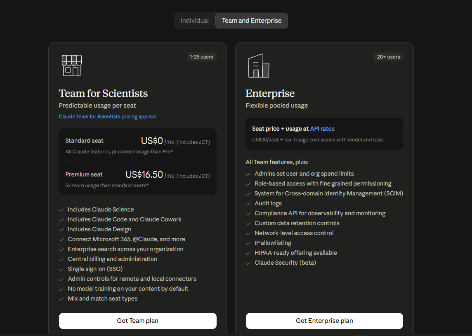
Task: Click checkmark beside HIPAA-ready offering available
Action: 249,254
